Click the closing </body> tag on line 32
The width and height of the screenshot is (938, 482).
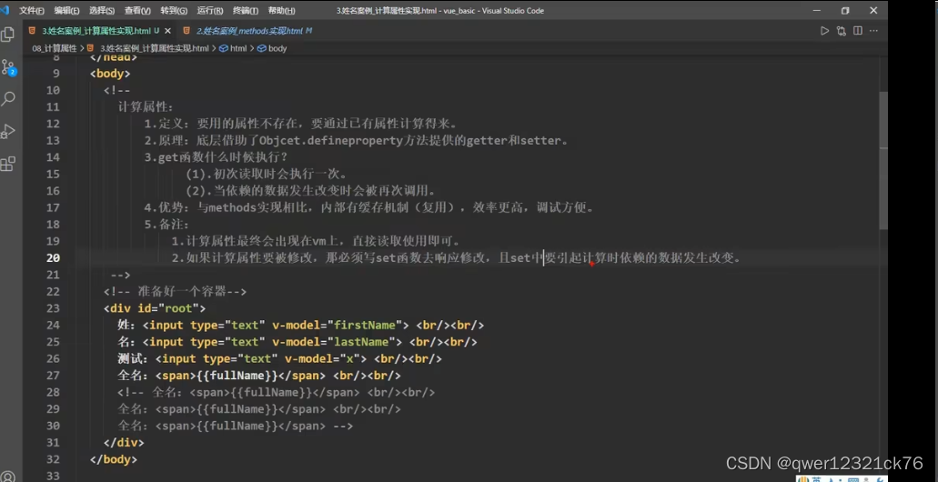113,459
